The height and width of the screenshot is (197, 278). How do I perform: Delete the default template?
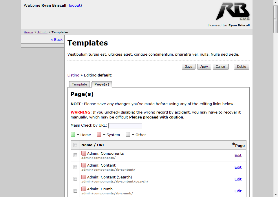pyautogui.click(x=242, y=67)
